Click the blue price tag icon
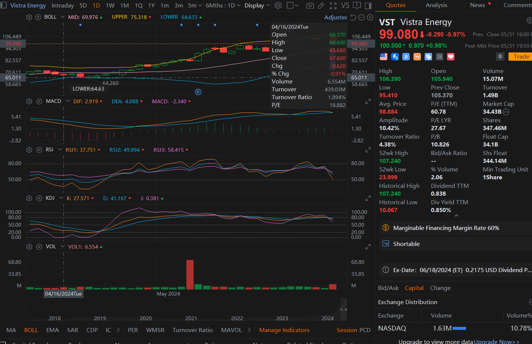This screenshot has width=532, height=344. [428, 57]
